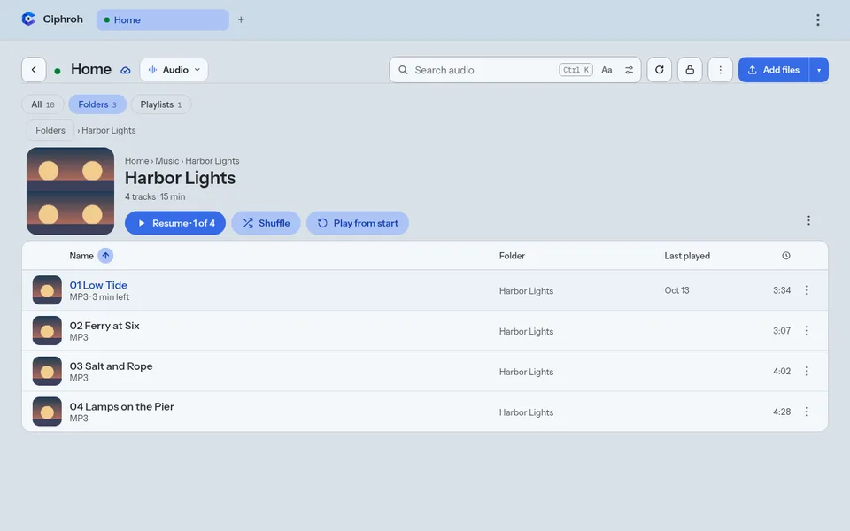Open Harbor Lights album cover

pos(71,191)
